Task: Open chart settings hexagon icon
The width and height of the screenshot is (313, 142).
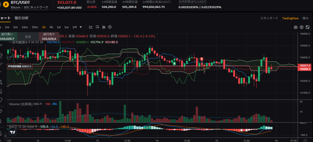Action: pyautogui.click(x=301, y=27)
